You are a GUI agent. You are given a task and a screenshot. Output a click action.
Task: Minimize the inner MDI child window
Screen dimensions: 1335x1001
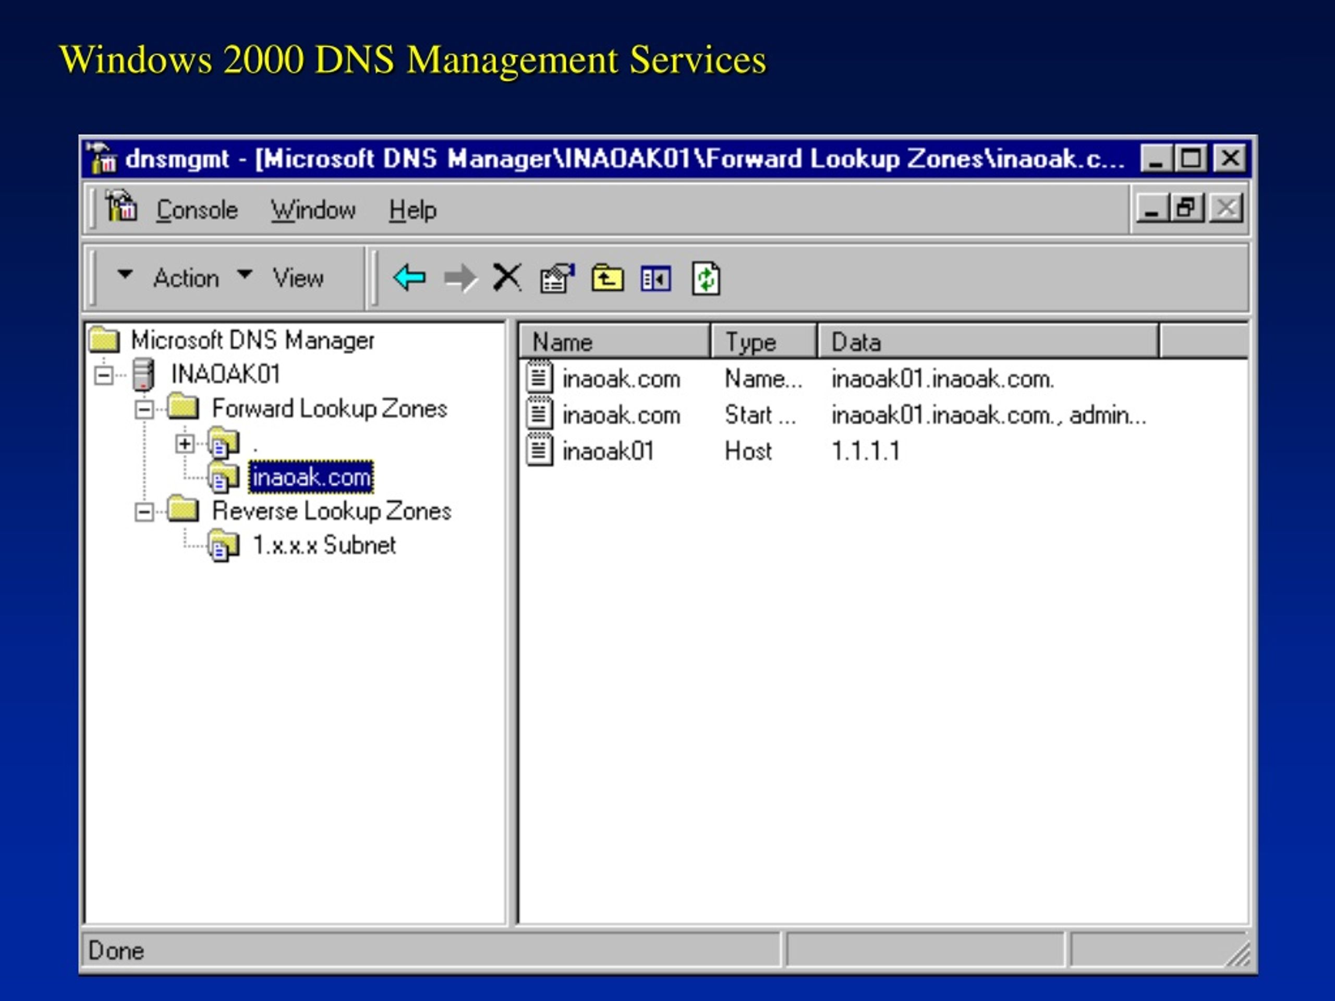click(1151, 208)
